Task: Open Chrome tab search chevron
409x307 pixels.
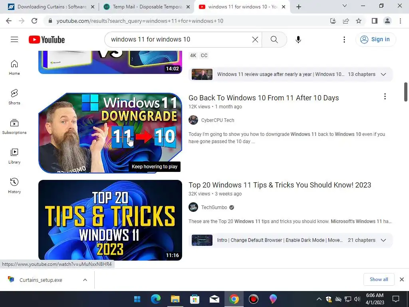Action: click(x=345, y=6)
